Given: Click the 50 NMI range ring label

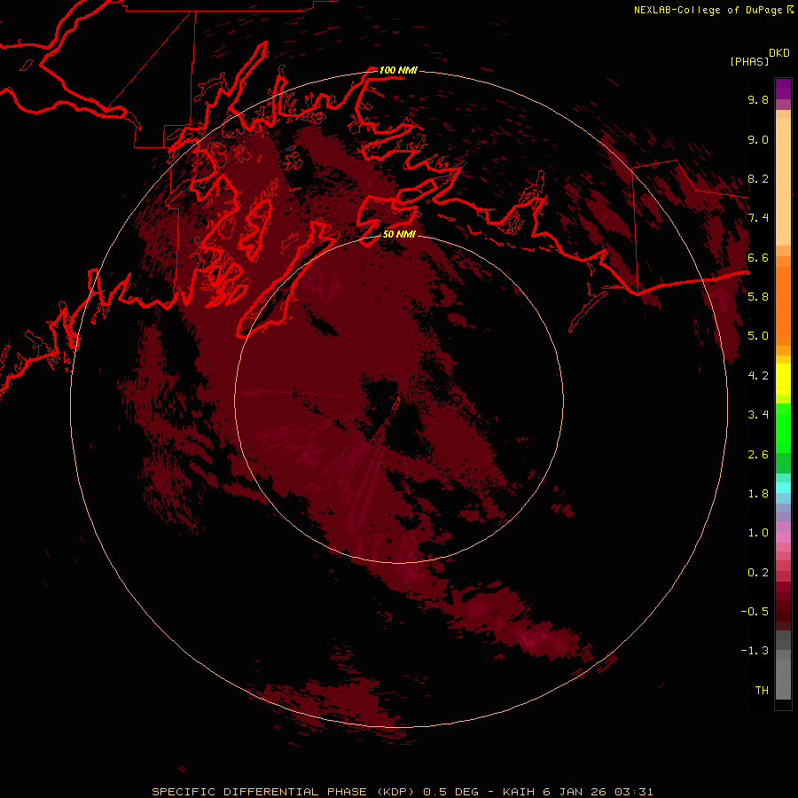Looking at the screenshot, I should pos(399,234).
